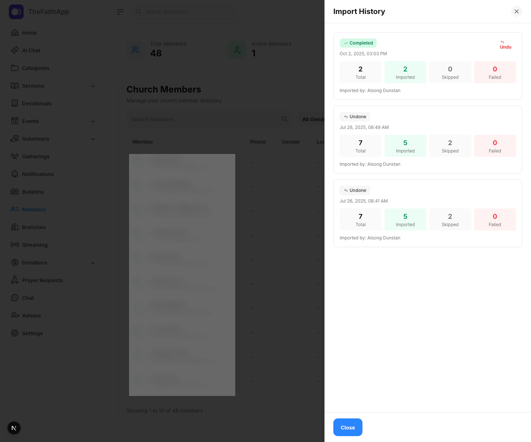531x442 pixels.
Task: Click the Prayer Requests hands icon
Action: point(15,280)
